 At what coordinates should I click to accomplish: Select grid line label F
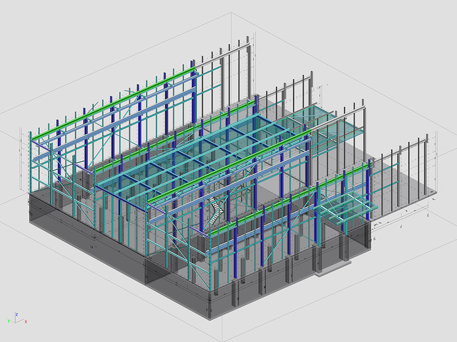(x=401, y=228)
